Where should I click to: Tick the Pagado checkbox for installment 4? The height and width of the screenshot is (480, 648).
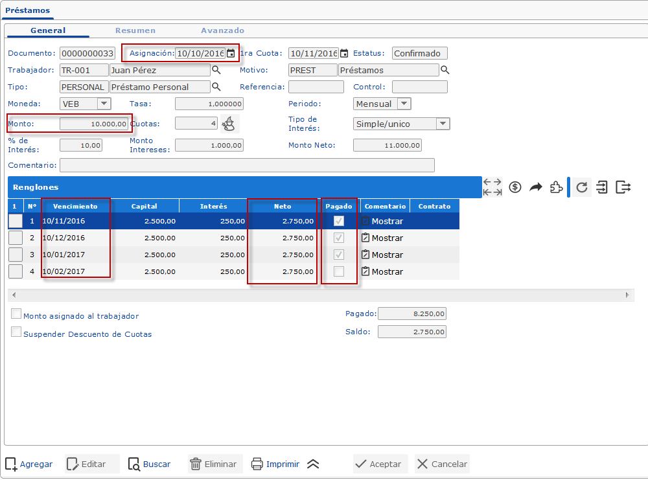pos(339,271)
